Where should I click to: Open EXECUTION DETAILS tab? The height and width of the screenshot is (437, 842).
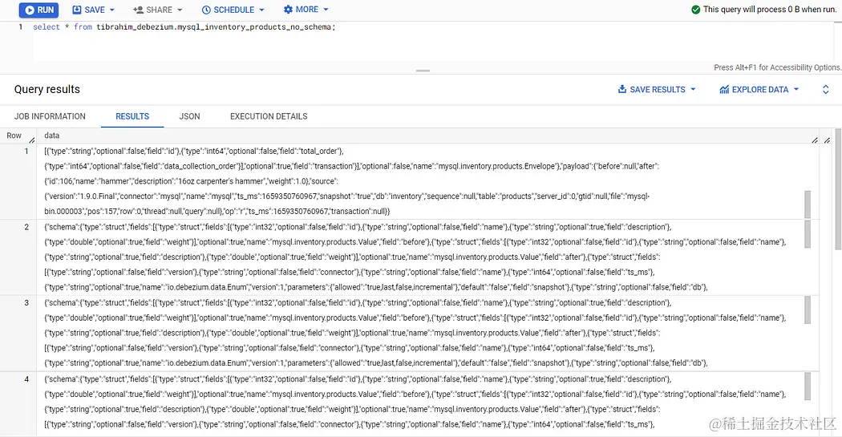pyautogui.click(x=269, y=116)
